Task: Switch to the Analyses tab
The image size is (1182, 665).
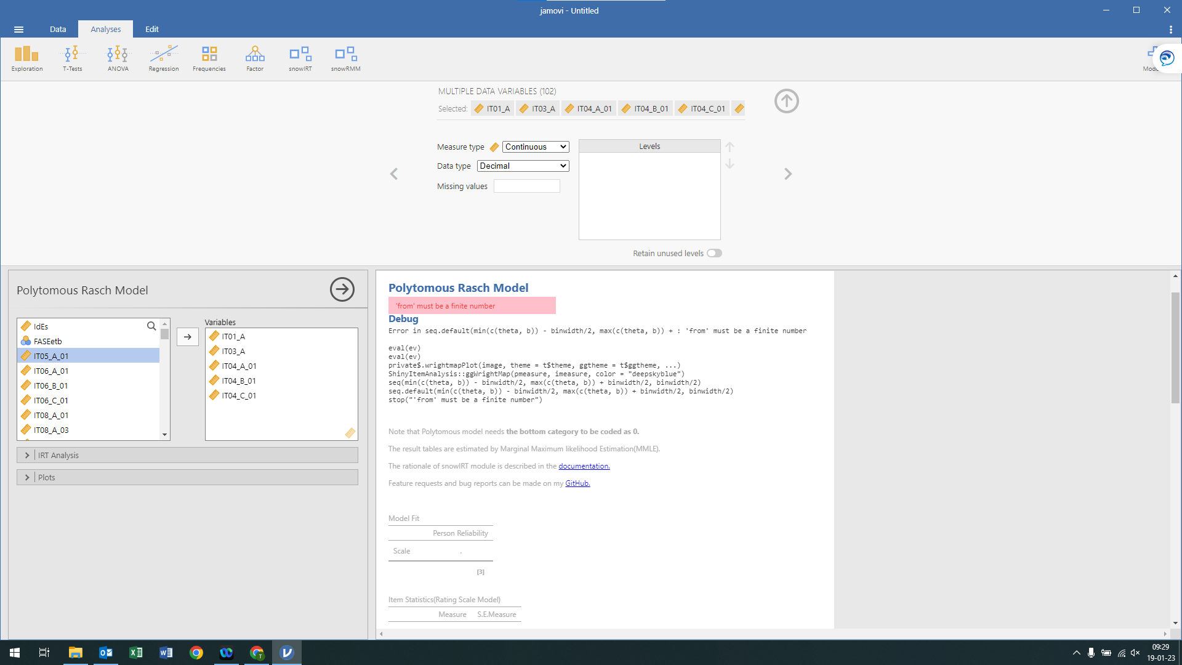Action: tap(105, 29)
